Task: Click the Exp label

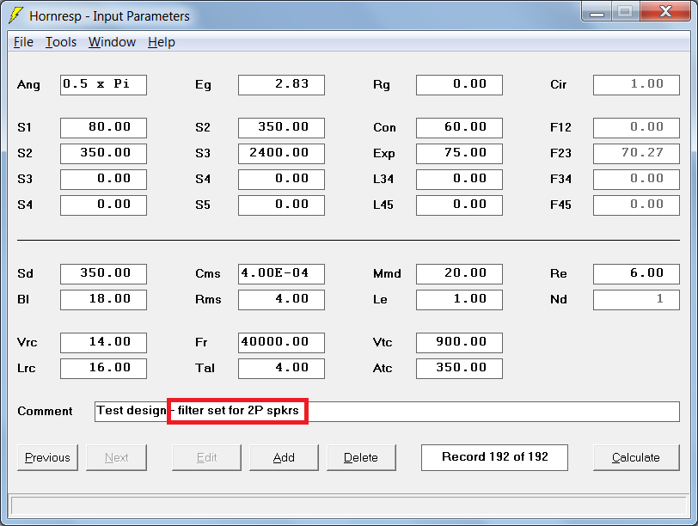Action: (x=383, y=154)
